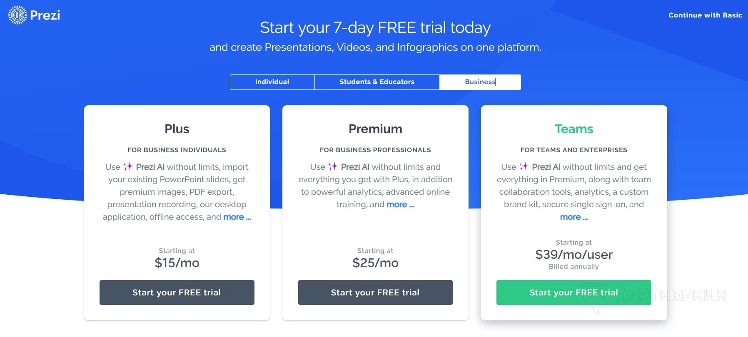
Task: Click the $39/mo/user Teams price
Action: (x=573, y=255)
